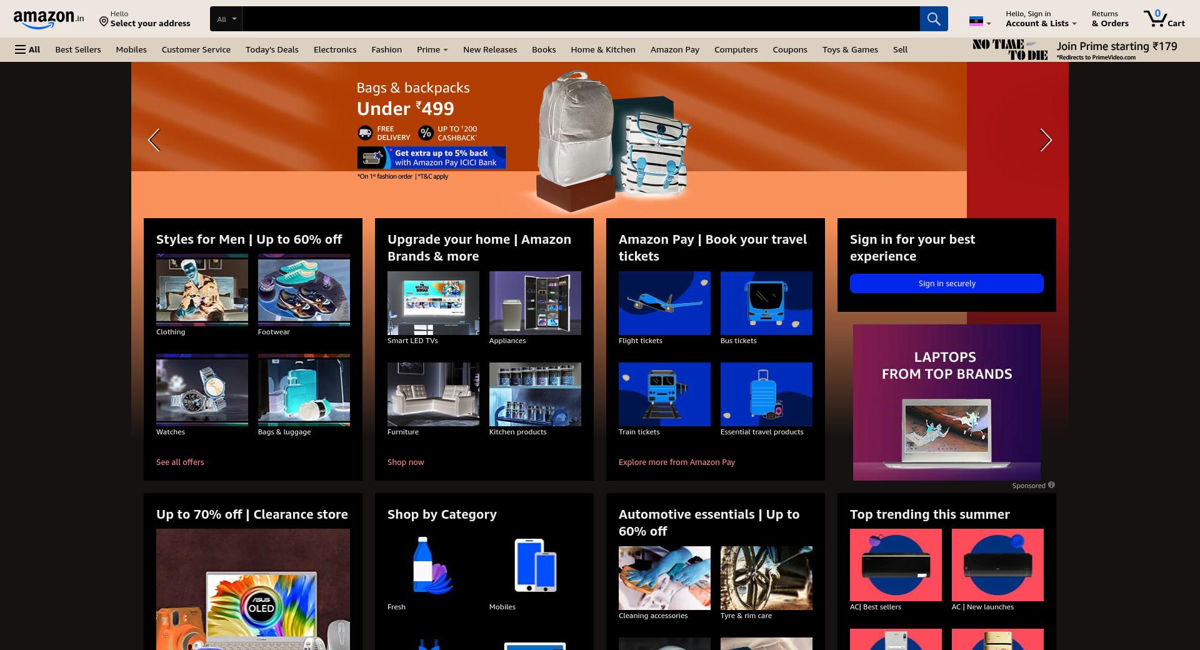The width and height of the screenshot is (1200, 650).
Task: Expand the All search category dropdown
Action: [x=226, y=19]
